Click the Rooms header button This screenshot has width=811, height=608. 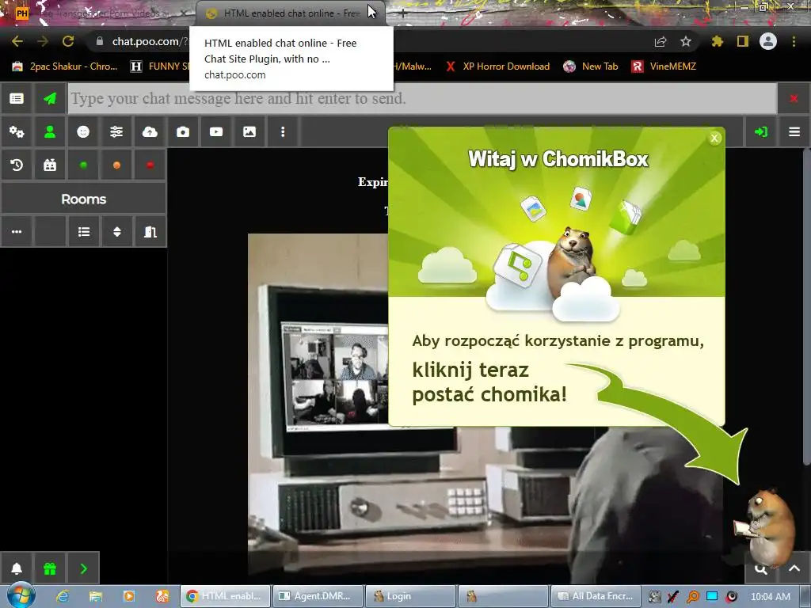83,199
